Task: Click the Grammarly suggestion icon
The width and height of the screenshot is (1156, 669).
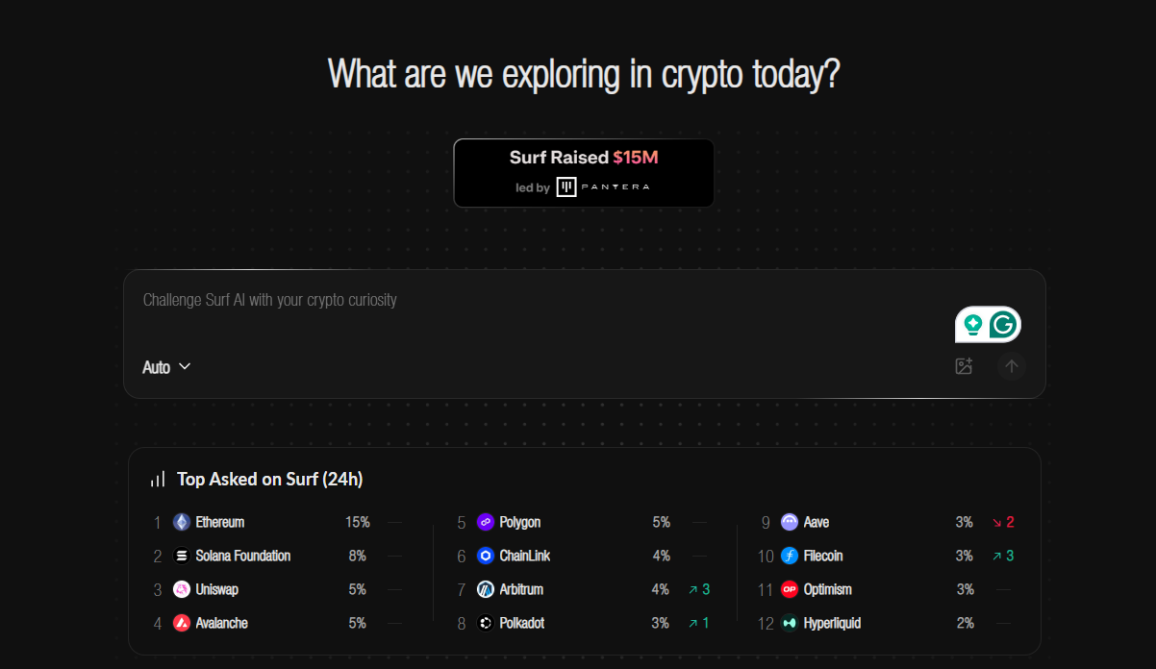Action: point(1004,324)
